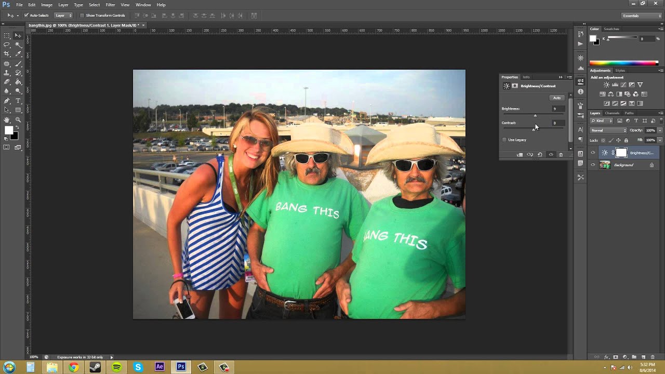Select the Pen tool

(7, 101)
